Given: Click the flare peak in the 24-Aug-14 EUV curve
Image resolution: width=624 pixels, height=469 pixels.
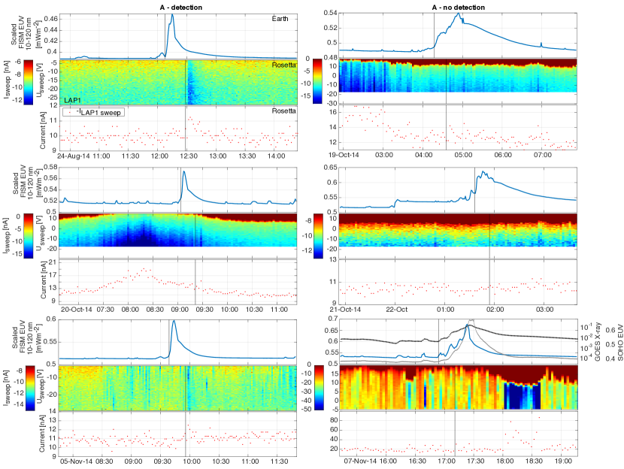Looking at the screenshot, I should (x=172, y=15).
